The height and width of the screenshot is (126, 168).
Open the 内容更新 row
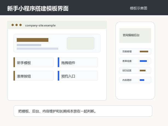click(x=135, y=80)
